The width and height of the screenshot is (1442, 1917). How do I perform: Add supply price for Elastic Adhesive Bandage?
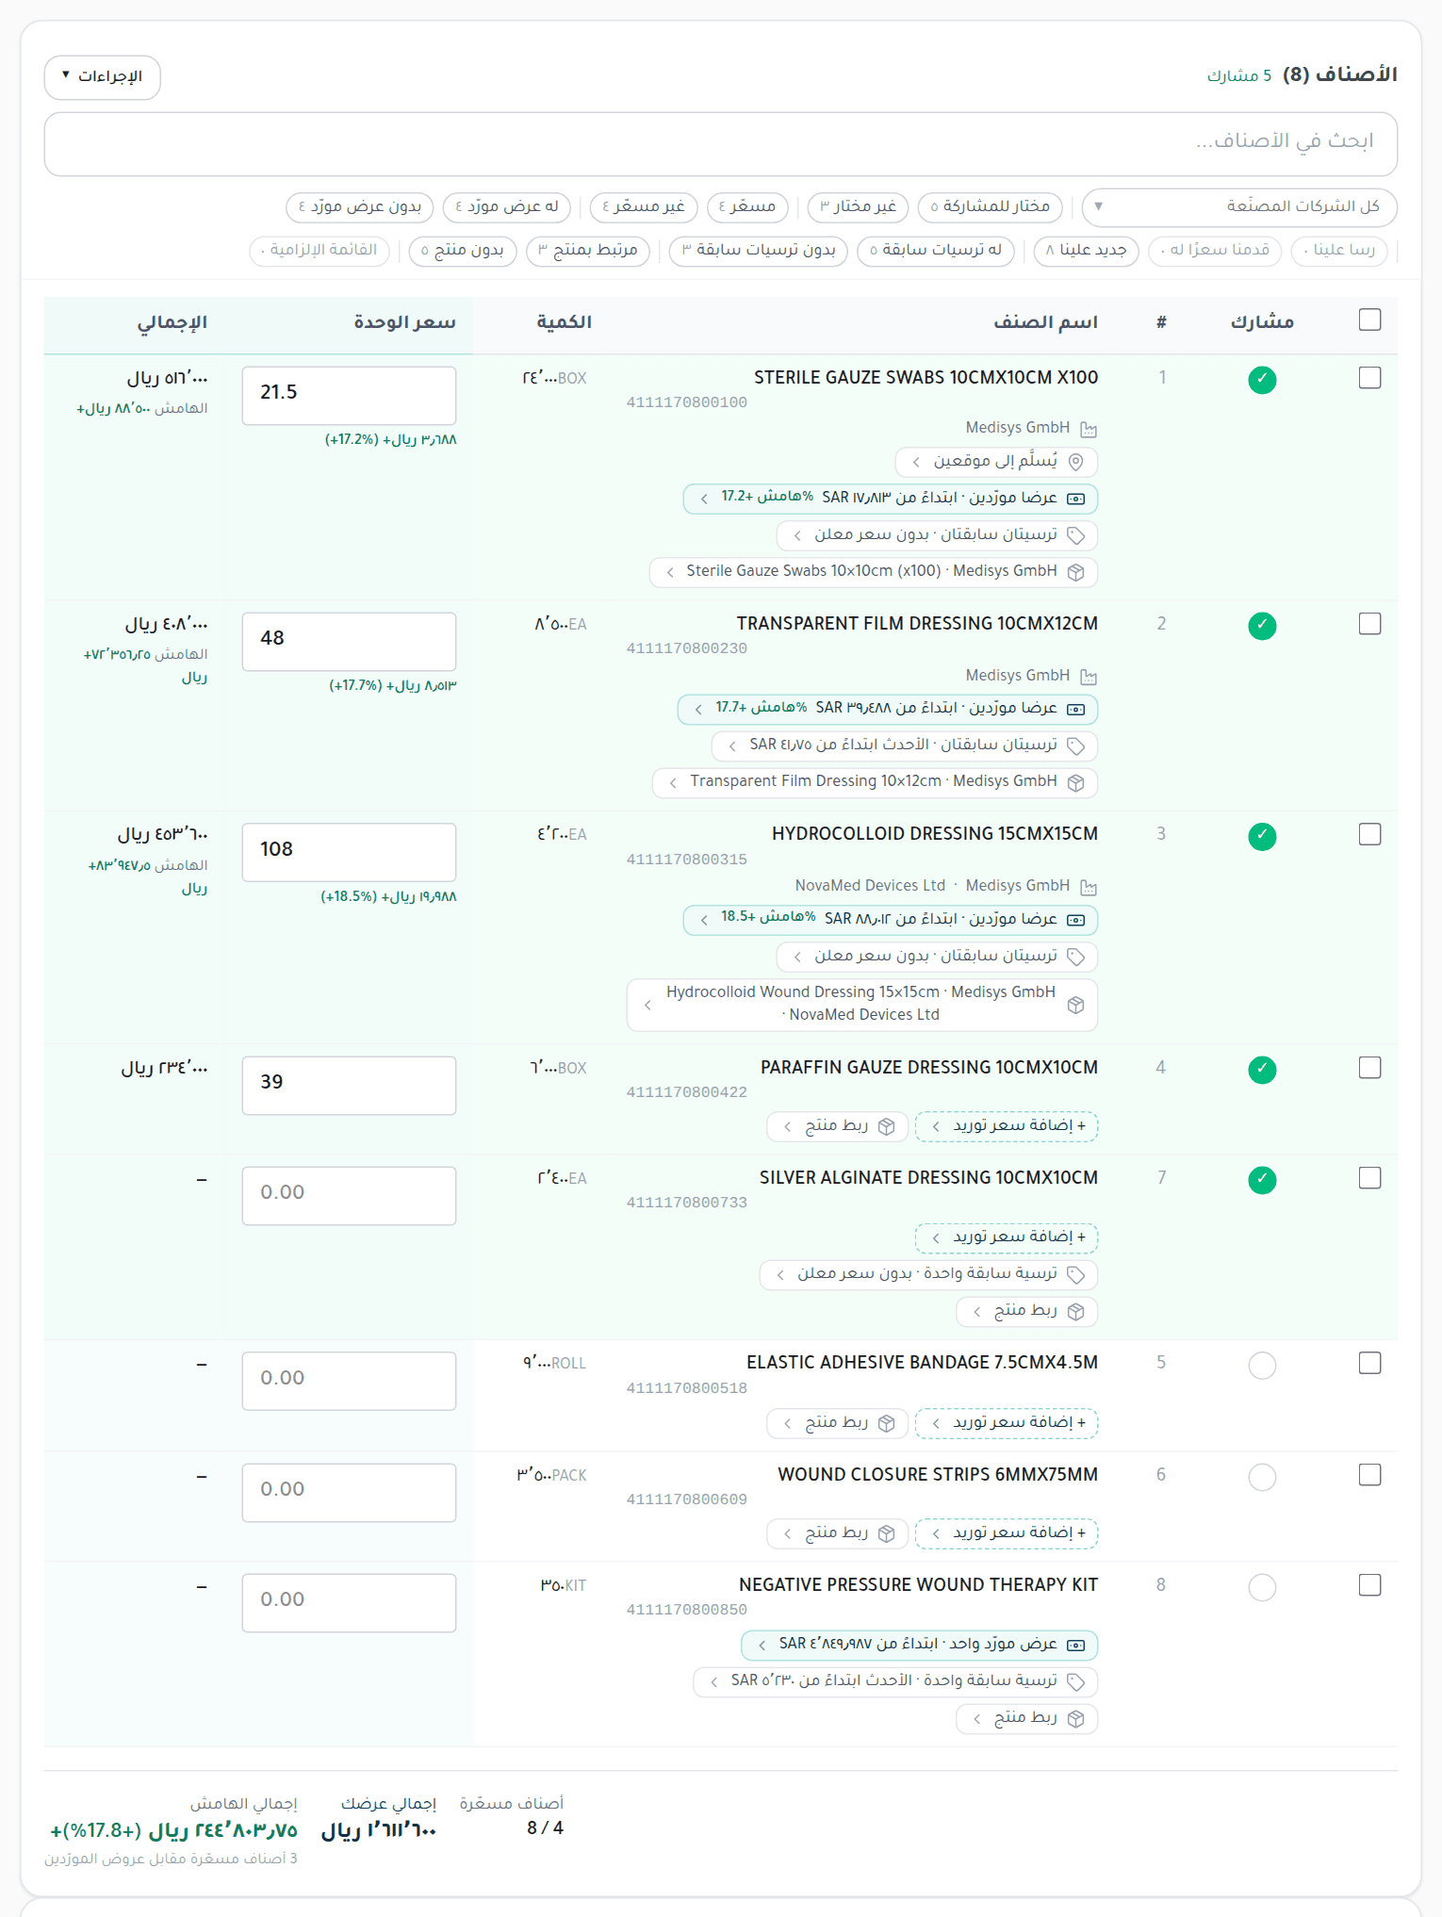[1007, 1423]
